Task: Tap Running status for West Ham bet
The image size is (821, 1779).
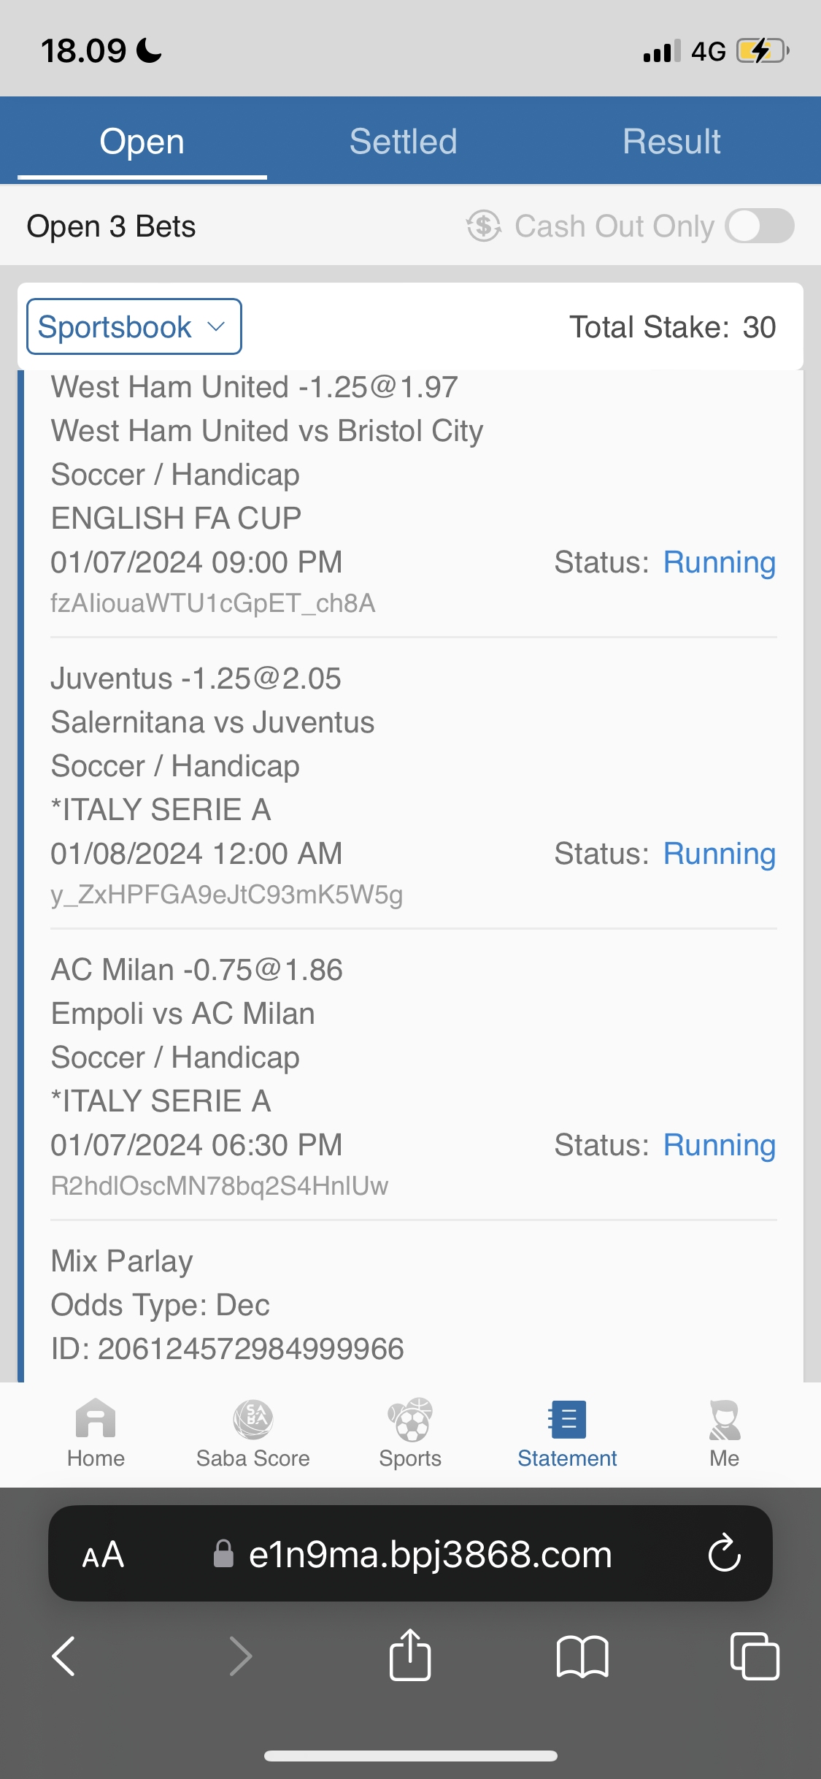Action: (x=719, y=562)
